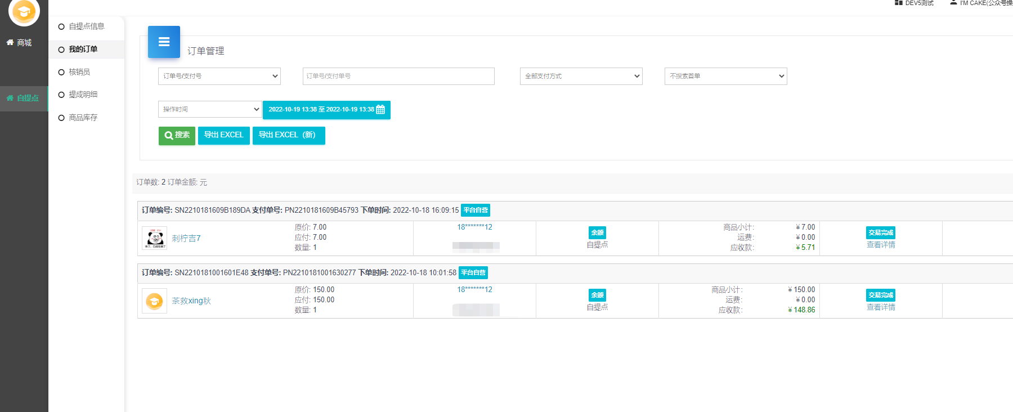Click the orange avatar product thumbnail

pos(154,301)
